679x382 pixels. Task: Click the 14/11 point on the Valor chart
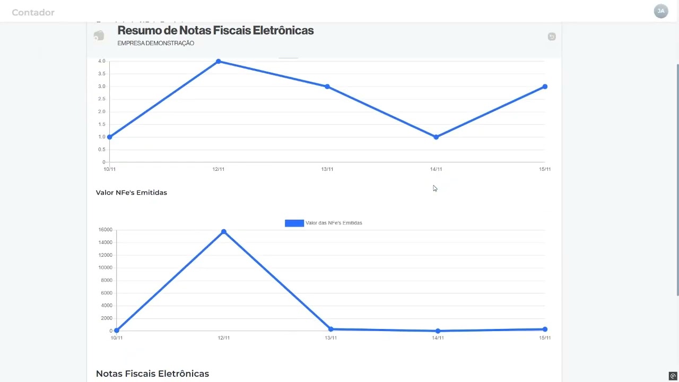438,331
